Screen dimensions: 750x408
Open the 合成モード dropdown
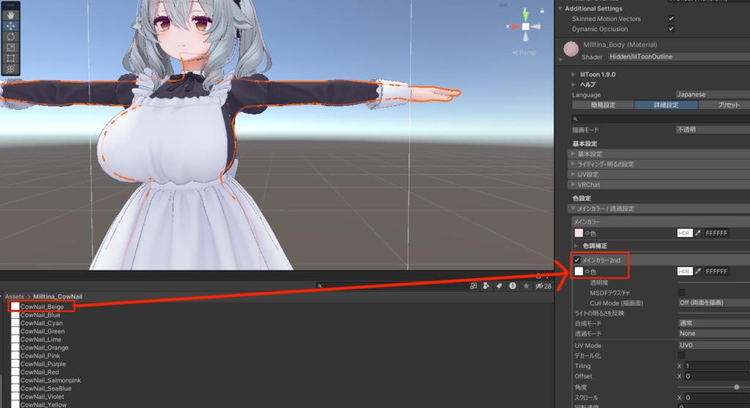[713, 323]
